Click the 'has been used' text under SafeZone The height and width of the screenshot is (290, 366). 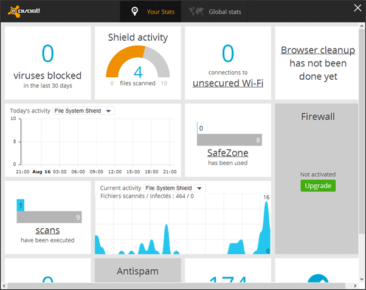click(228, 163)
